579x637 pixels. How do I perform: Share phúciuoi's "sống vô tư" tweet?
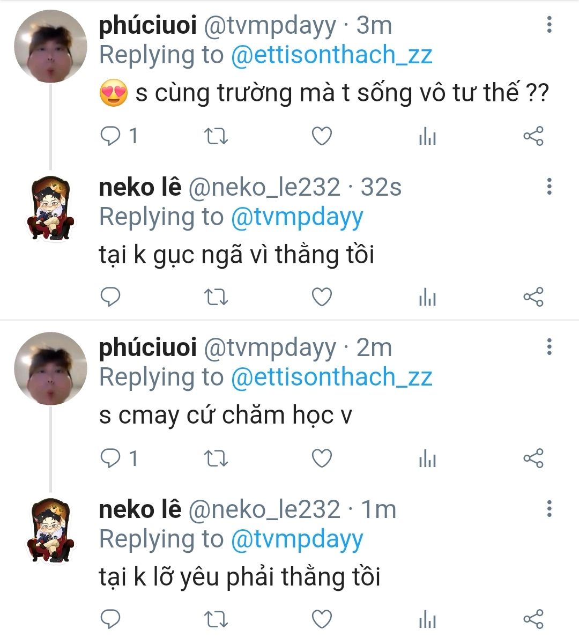pos(533,137)
